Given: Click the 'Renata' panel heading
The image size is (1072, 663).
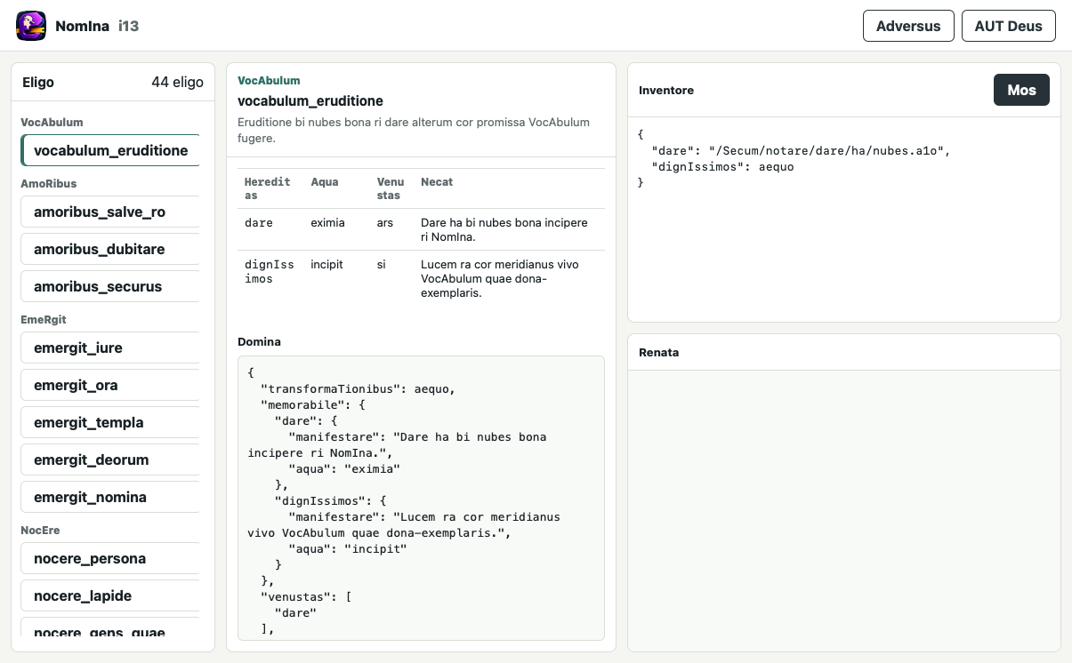Looking at the screenshot, I should click(x=658, y=352).
